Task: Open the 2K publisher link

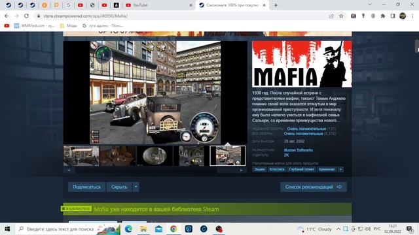Action: tap(287, 155)
